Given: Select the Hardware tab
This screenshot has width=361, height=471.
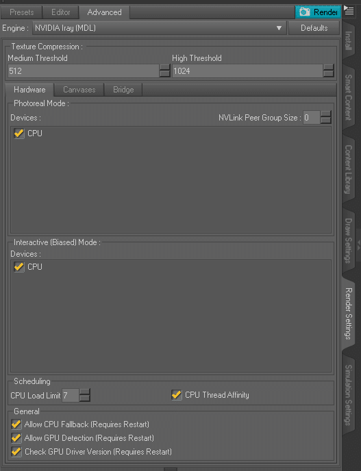Looking at the screenshot, I should pos(29,90).
